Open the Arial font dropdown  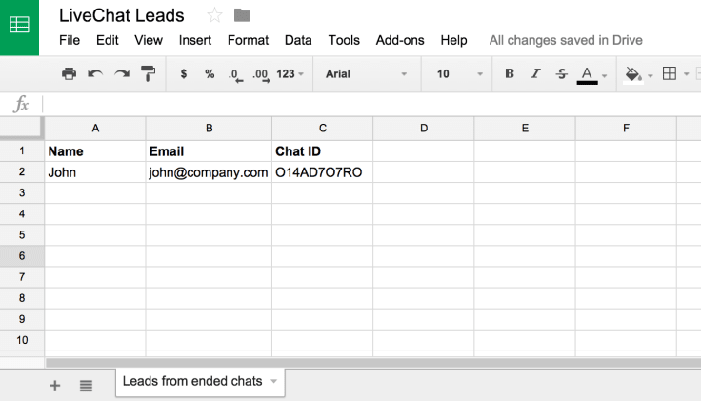(366, 73)
